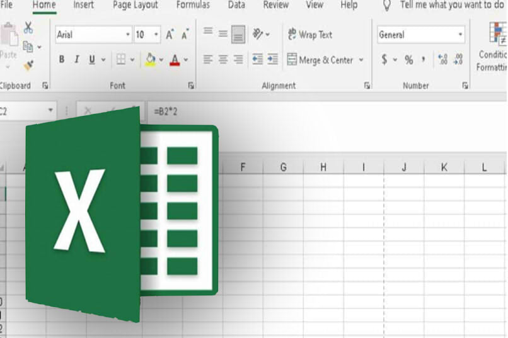508x338 pixels.
Task: Expand orientation options arrow
Action: tap(268, 34)
